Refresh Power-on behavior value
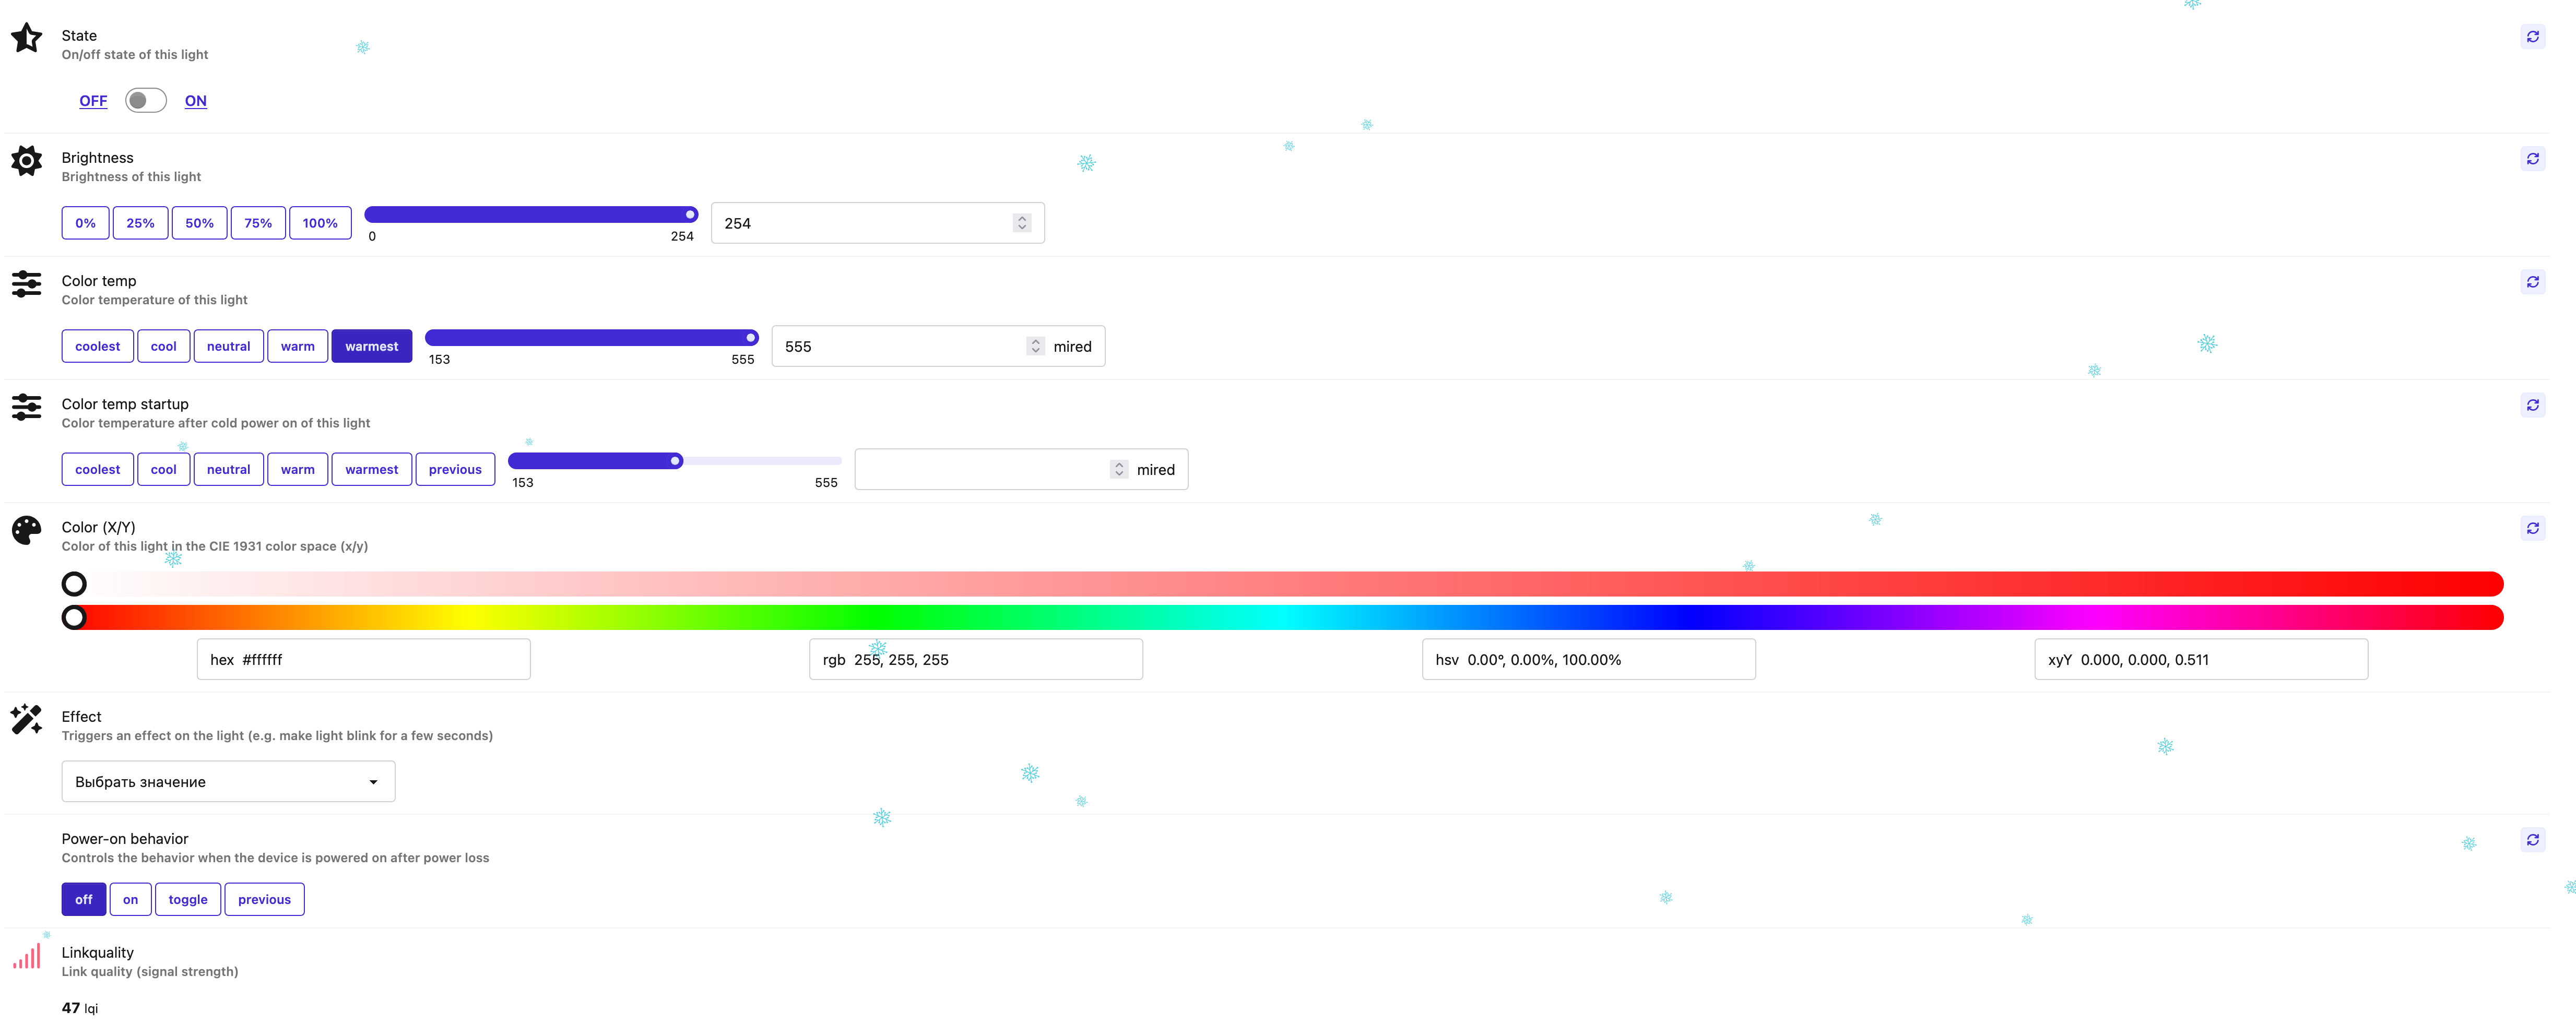The width and height of the screenshot is (2576, 1024). [x=2532, y=840]
